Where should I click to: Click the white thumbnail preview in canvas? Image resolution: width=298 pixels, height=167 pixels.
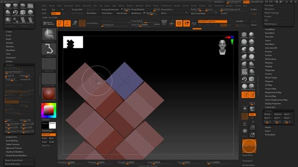[73, 42]
